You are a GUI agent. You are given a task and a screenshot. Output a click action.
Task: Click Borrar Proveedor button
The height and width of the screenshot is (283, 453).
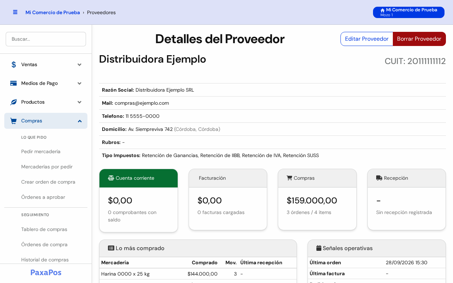coord(419,39)
